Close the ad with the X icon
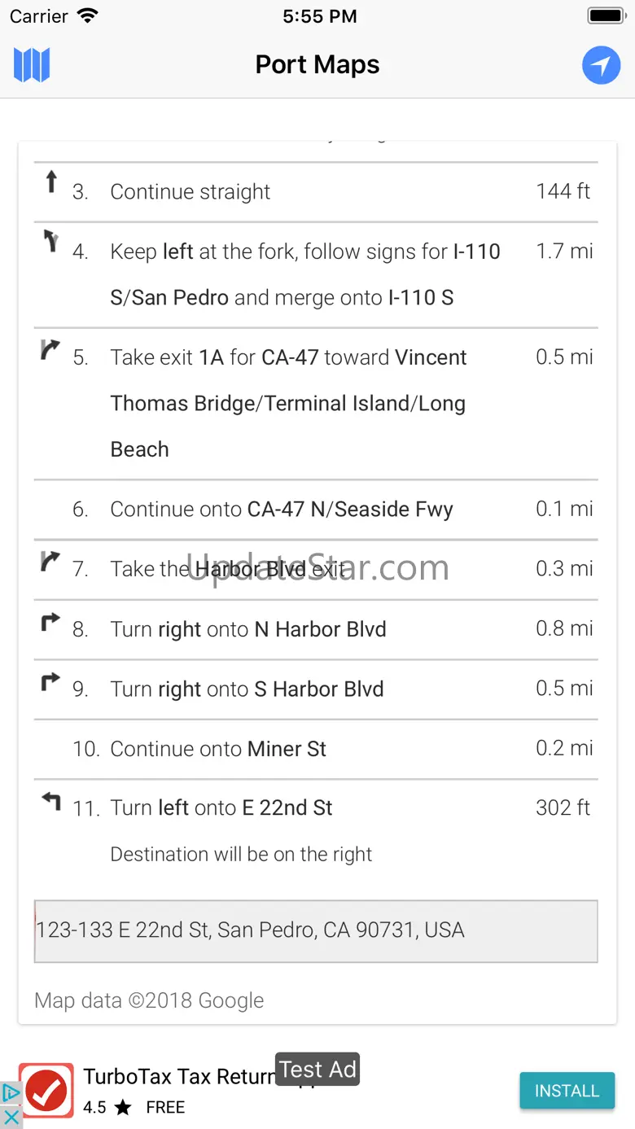 11,1117
